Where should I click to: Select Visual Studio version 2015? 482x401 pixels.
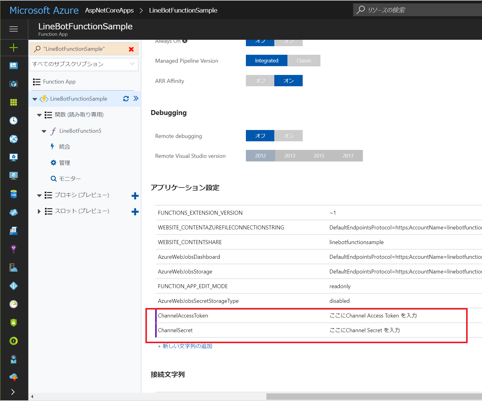click(x=319, y=156)
